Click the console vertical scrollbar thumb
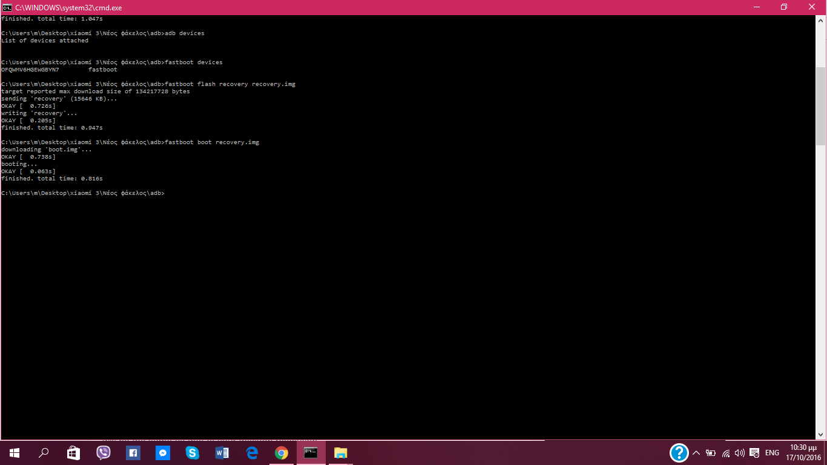This screenshot has width=827, height=465. (821, 106)
